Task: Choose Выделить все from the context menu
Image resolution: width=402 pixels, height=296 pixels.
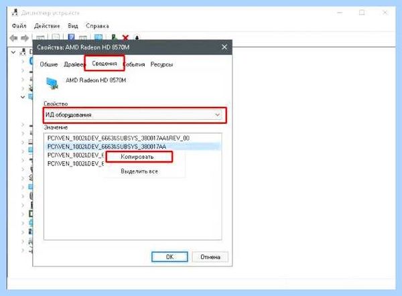Action: (139, 171)
